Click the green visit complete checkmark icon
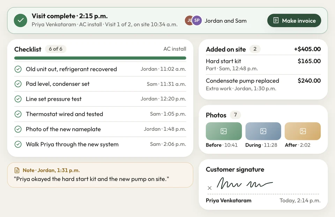This screenshot has height=217, width=335. tap(21, 21)
